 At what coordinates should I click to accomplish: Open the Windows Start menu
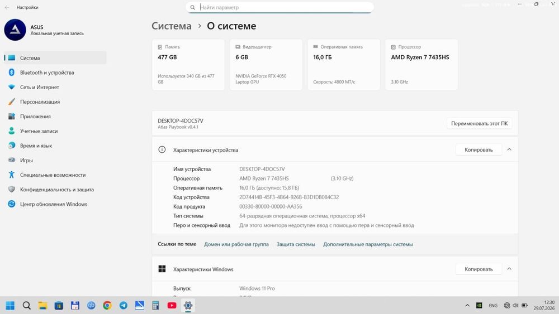[x=10, y=306]
